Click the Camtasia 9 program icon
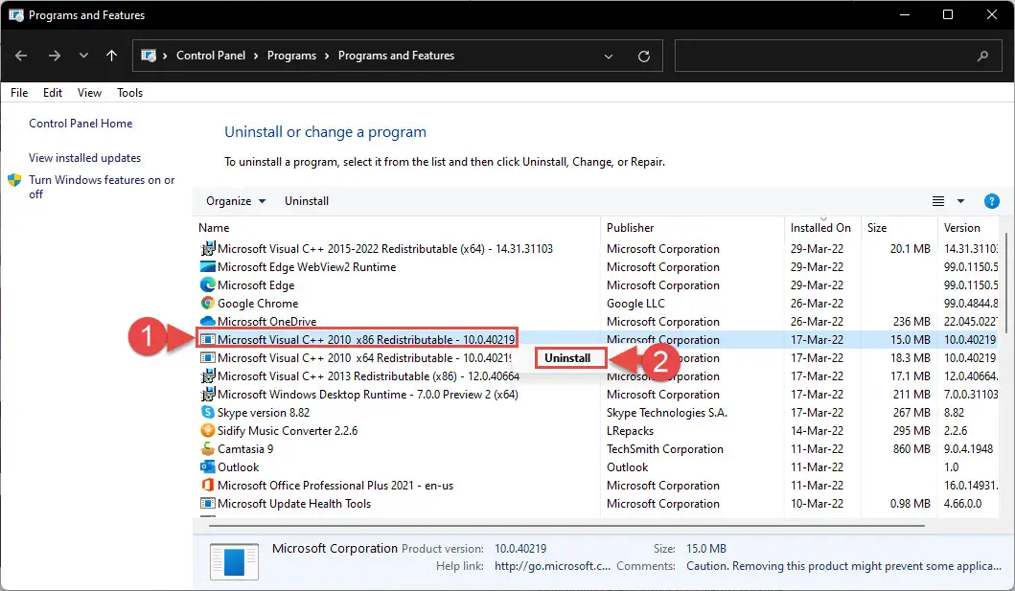 pos(207,448)
